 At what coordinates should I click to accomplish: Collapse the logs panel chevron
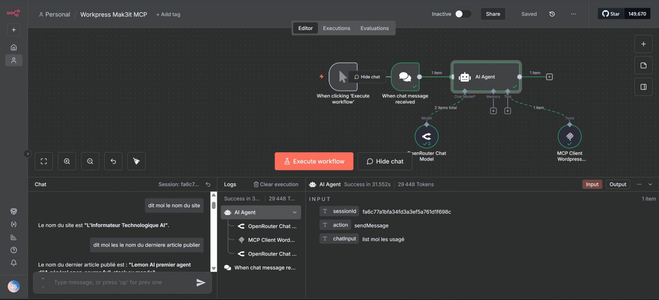[650, 184]
